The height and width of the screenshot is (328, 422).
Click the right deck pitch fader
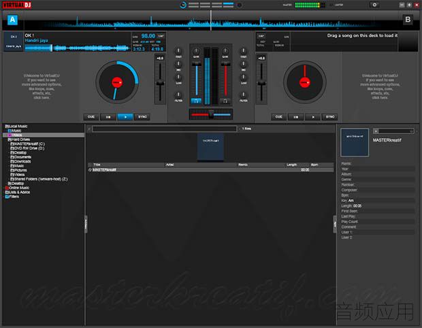[261, 84]
